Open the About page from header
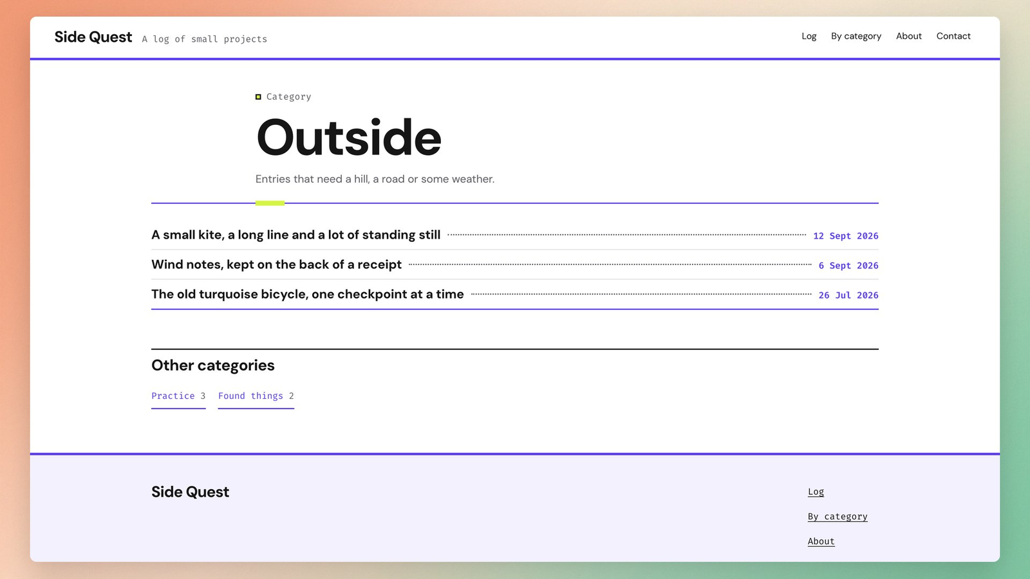This screenshot has width=1030, height=579. point(908,36)
